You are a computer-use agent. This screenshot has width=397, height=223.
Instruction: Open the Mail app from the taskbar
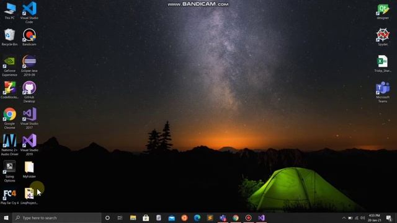[x=172, y=217]
